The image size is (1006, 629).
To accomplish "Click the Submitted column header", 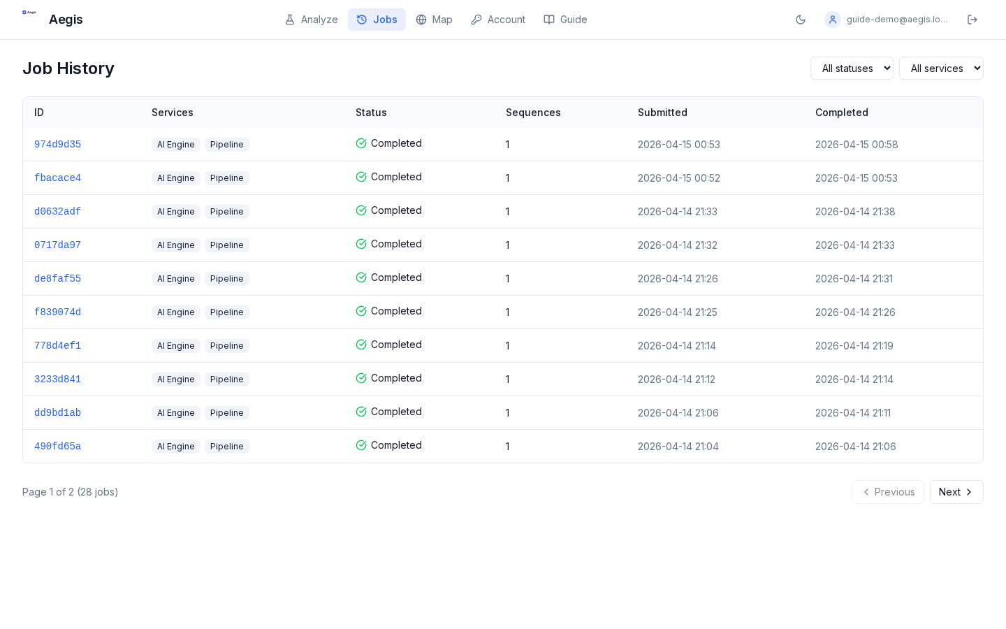I will pyautogui.click(x=662, y=113).
